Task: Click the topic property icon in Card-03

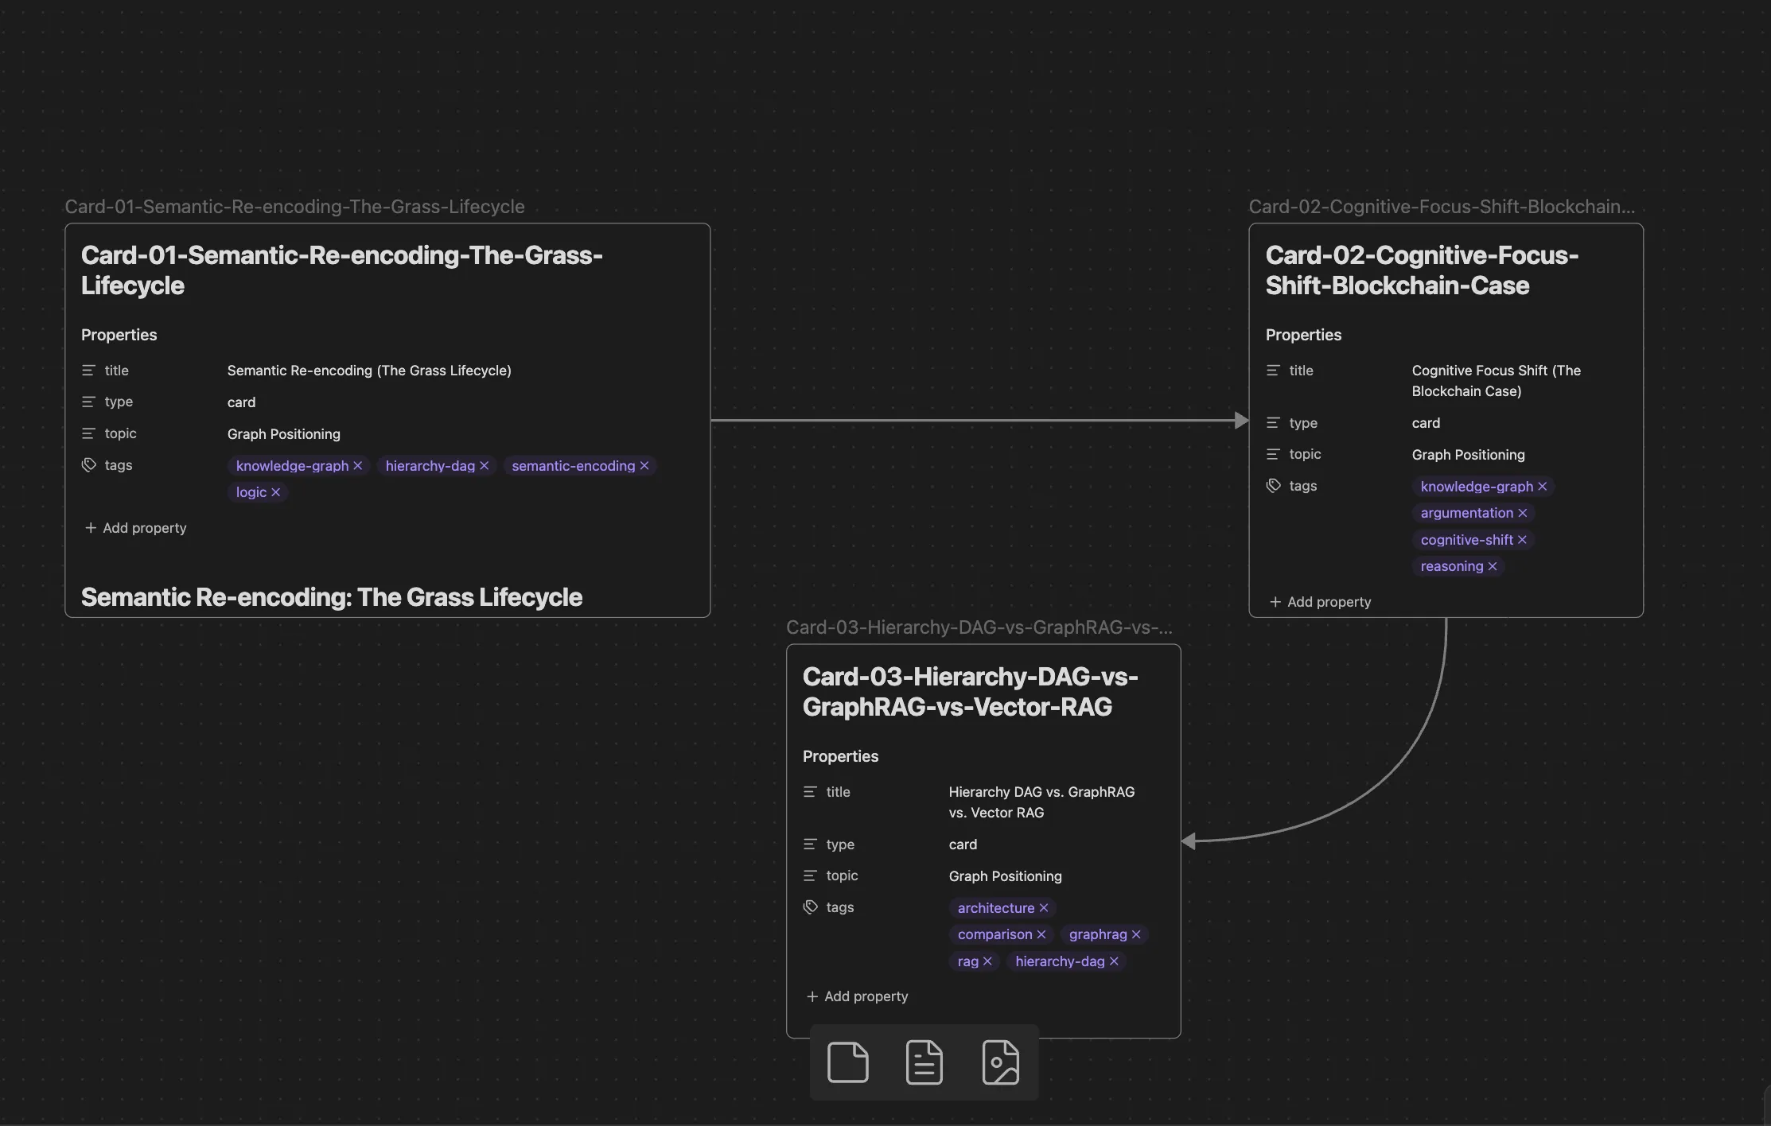Action: click(x=810, y=876)
